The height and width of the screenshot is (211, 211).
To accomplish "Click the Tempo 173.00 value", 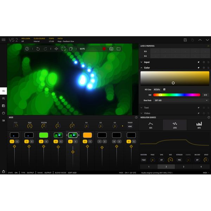I will [51, 41].
